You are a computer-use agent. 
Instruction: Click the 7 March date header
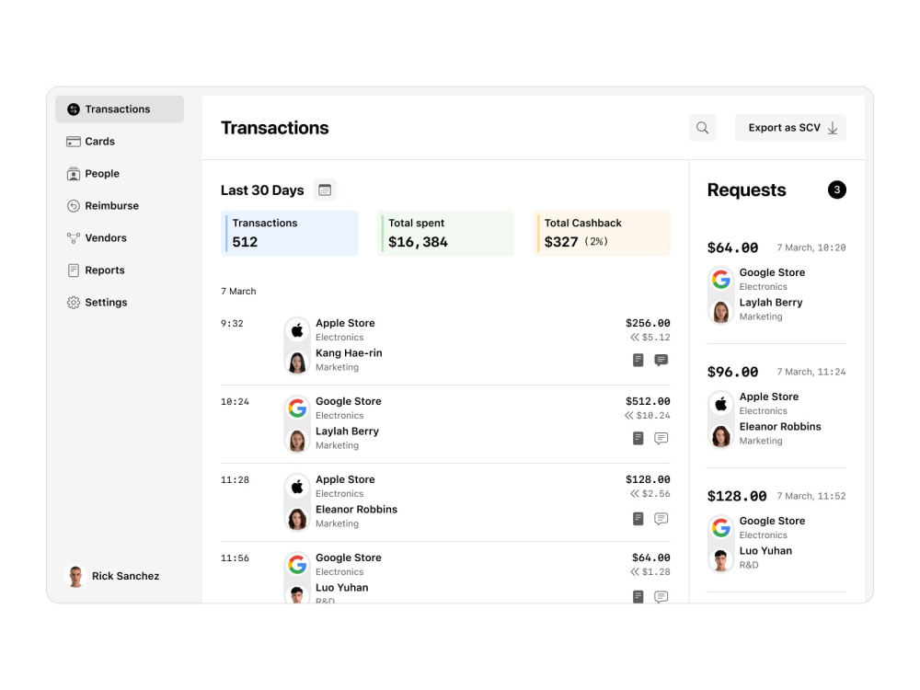(x=238, y=291)
